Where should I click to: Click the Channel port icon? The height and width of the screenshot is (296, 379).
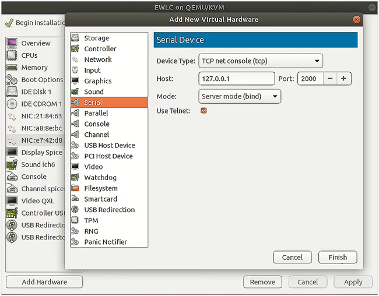(x=75, y=135)
